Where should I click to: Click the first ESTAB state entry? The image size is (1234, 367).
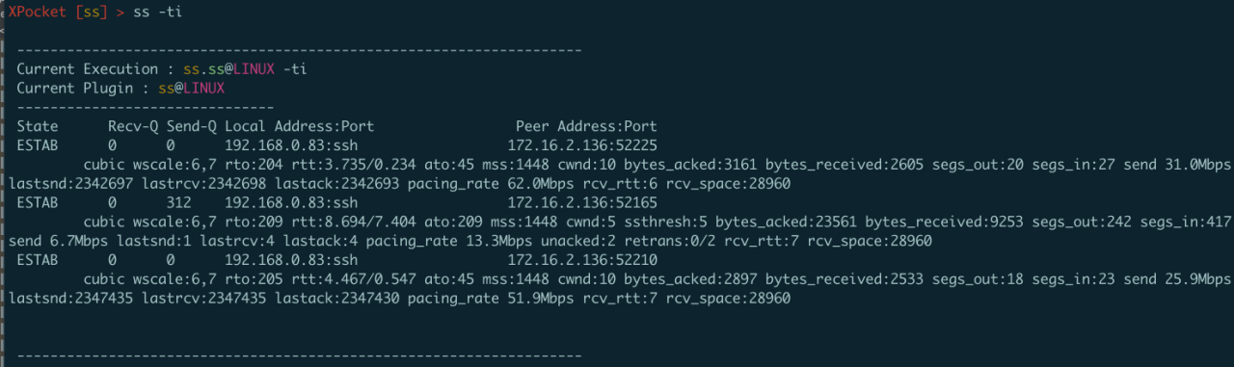(38, 145)
